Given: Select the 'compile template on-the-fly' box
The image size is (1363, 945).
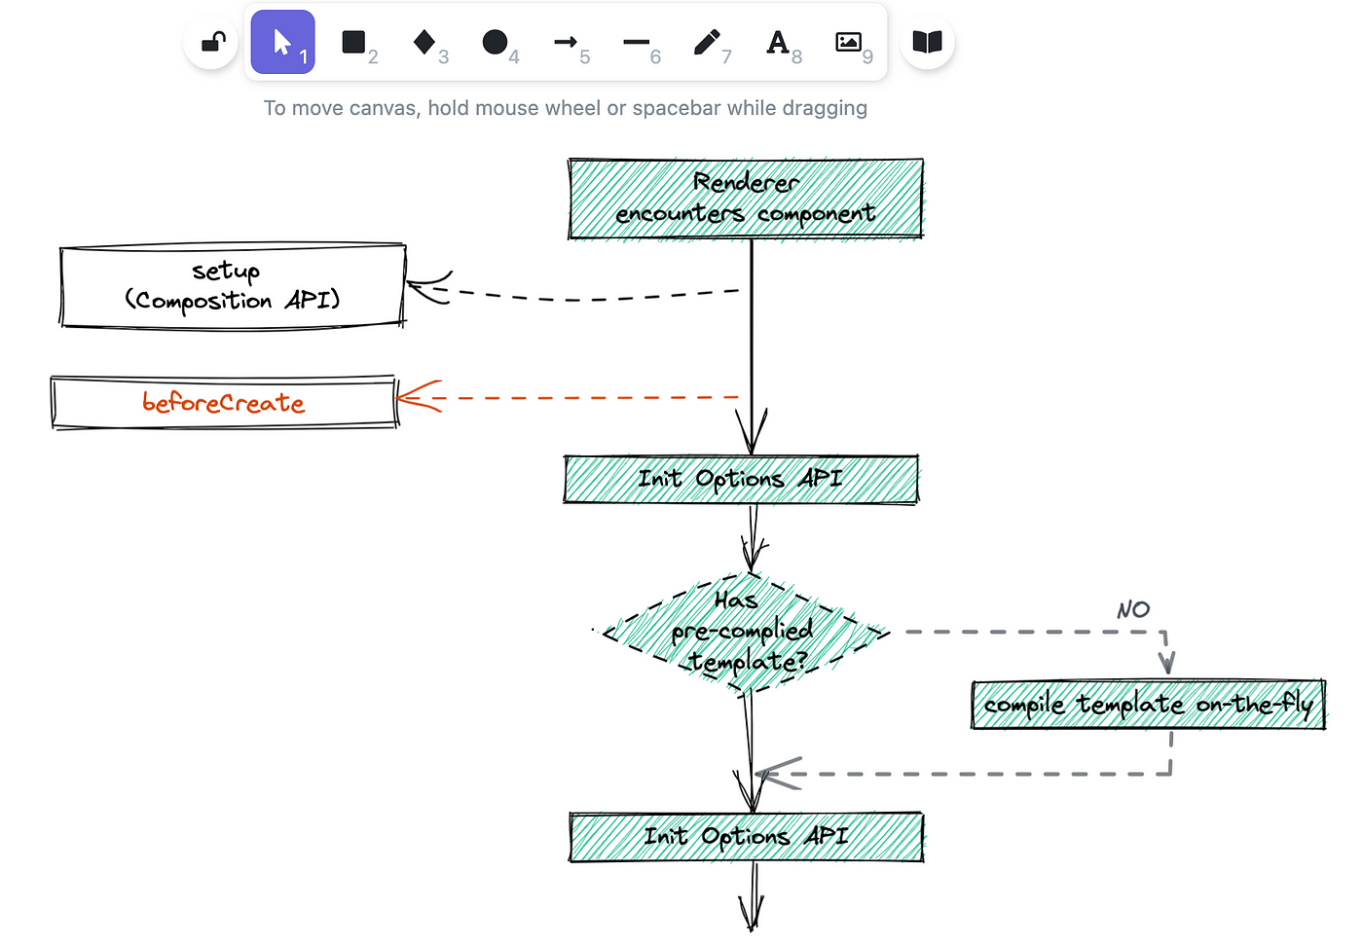Looking at the screenshot, I should 1148,705.
